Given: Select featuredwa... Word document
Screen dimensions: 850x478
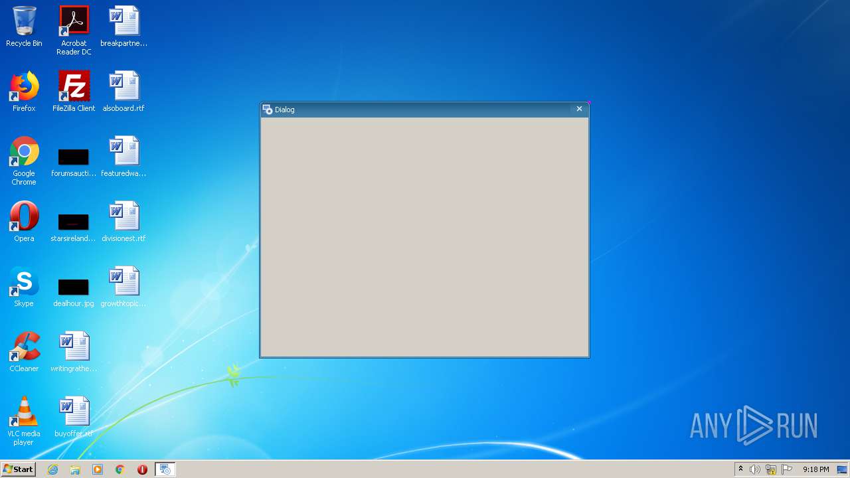Looking at the screenshot, I should (124, 157).
